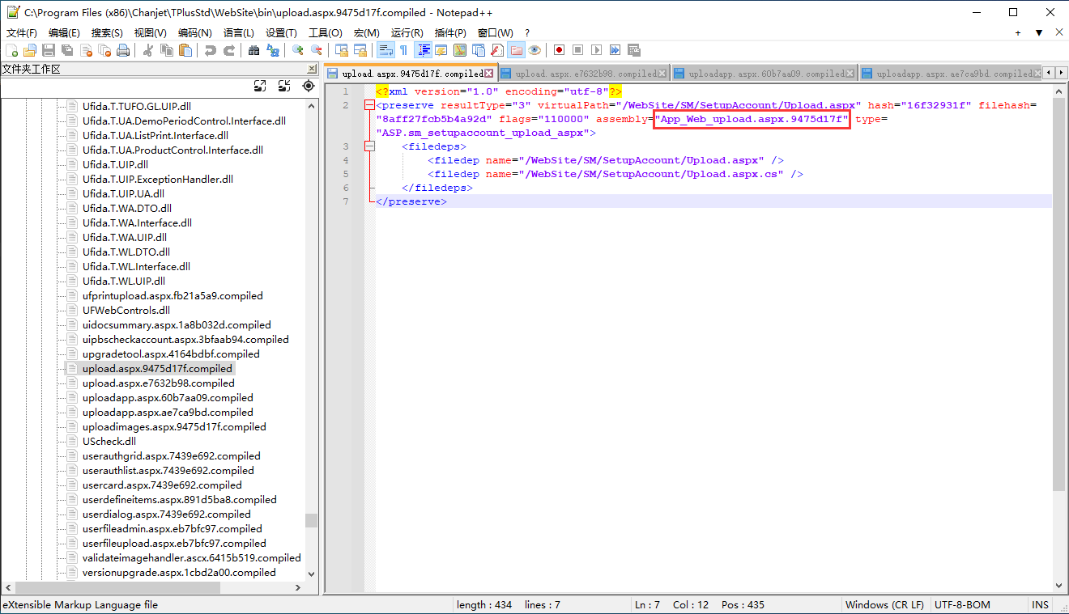1069x614 pixels.
Task: Click the Start Recording macro icon
Action: (x=559, y=50)
